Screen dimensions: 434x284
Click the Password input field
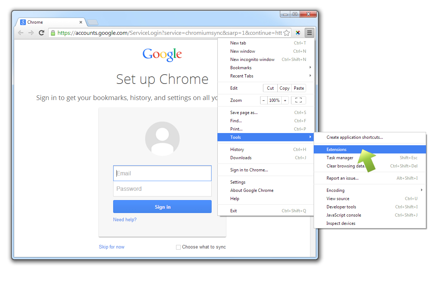tap(162, 189)
